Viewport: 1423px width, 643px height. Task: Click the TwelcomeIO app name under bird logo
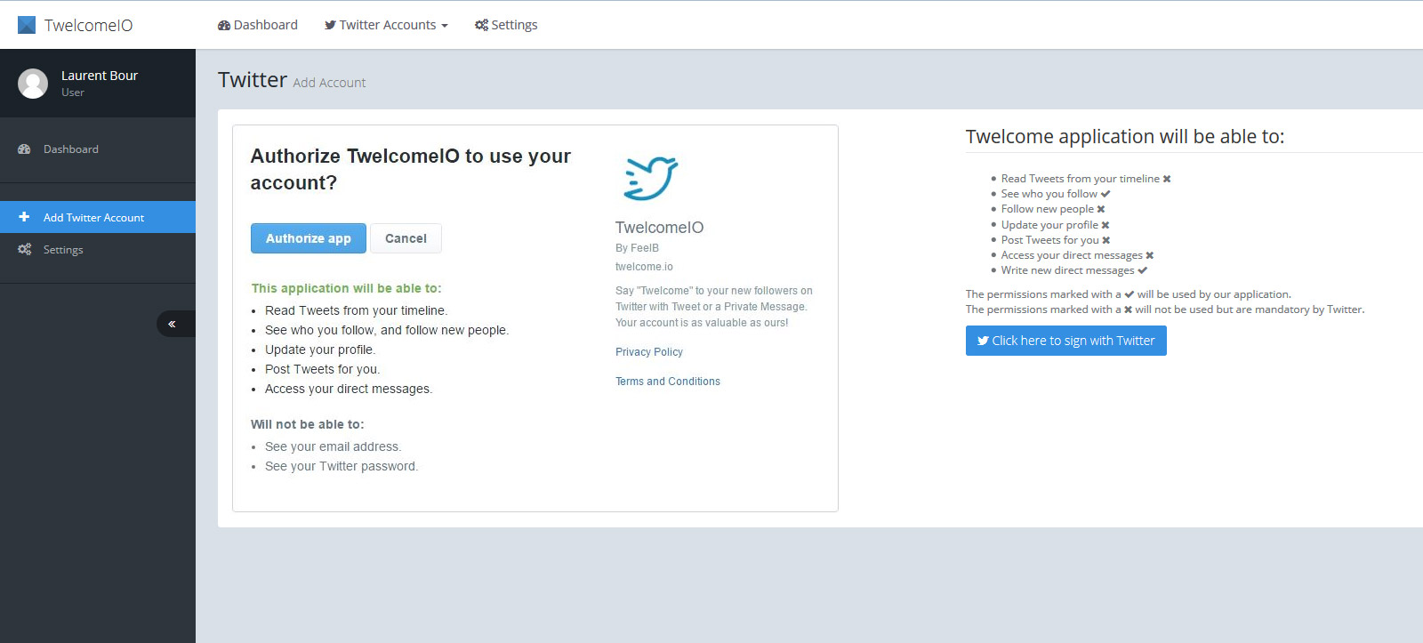(659, 228)
